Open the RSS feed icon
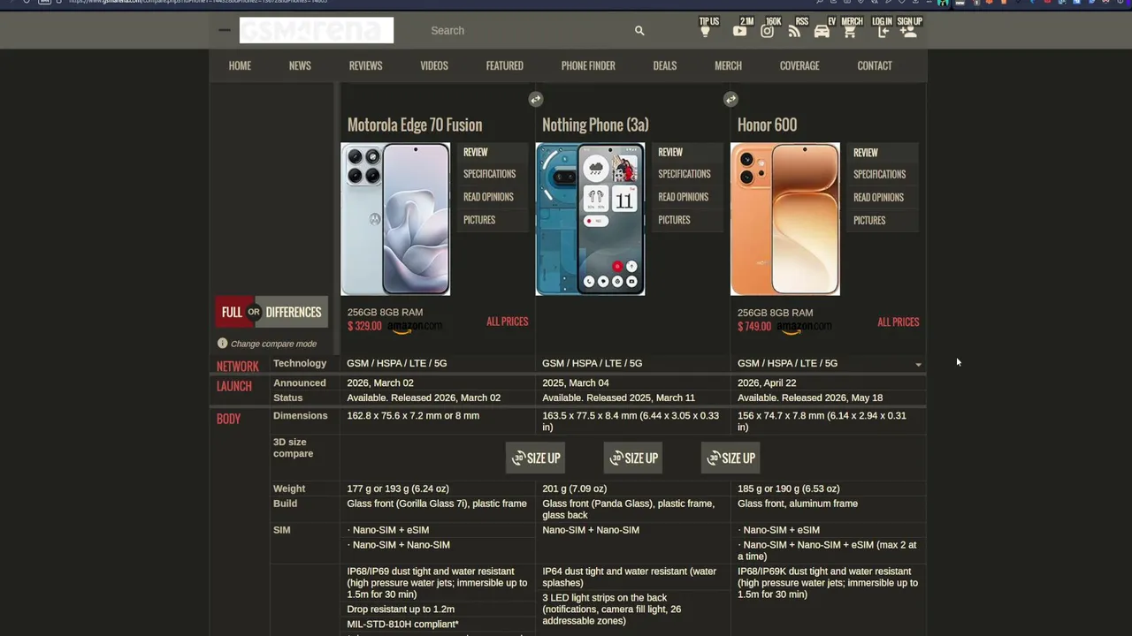1132x636 pixels. click(x=795, y=32)
